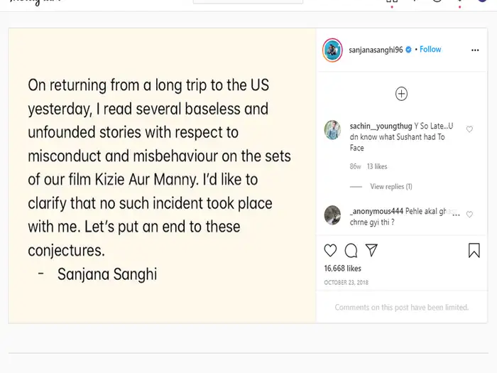Screen dimensions: 497x373
Task: Click the verified badge beside sanjanasanghi96
Action: click(x=408, y=50)
